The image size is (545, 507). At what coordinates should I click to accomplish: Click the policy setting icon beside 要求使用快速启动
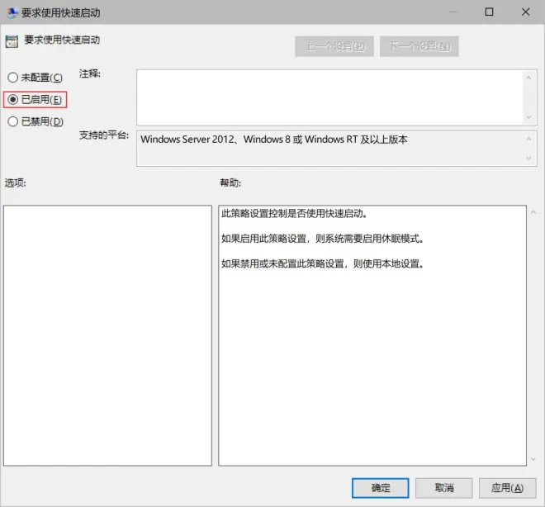12,41
